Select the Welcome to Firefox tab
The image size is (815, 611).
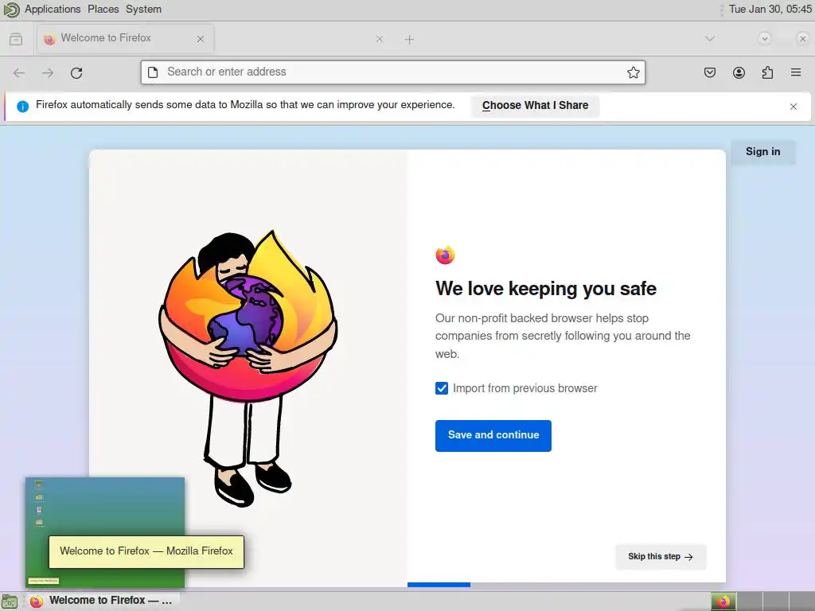click(x=125, y=38)
